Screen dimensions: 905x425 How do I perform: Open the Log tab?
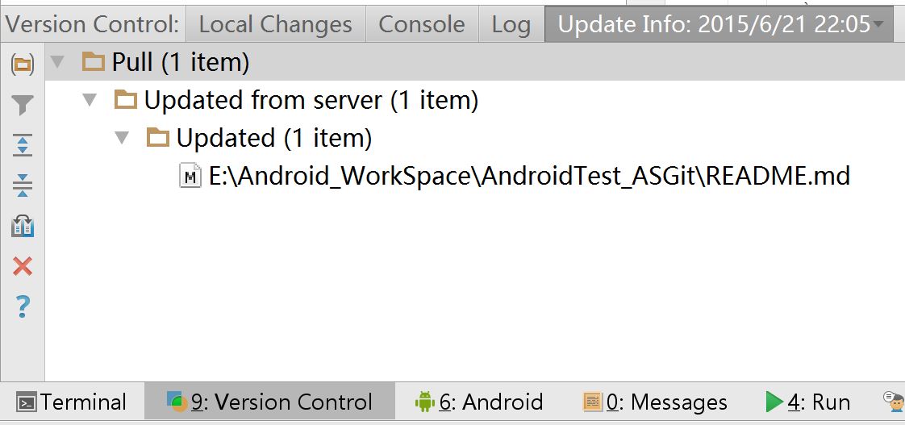pyautogui.click(x=511, y=24)
